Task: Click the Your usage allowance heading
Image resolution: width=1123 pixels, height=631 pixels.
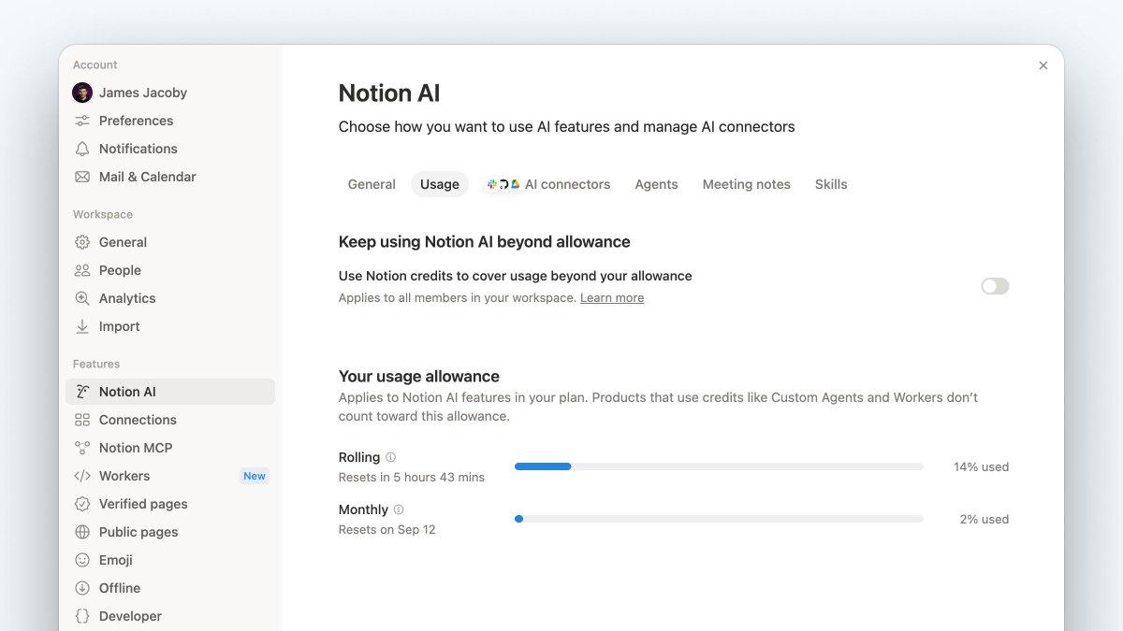Action: [x=419, y=376]
